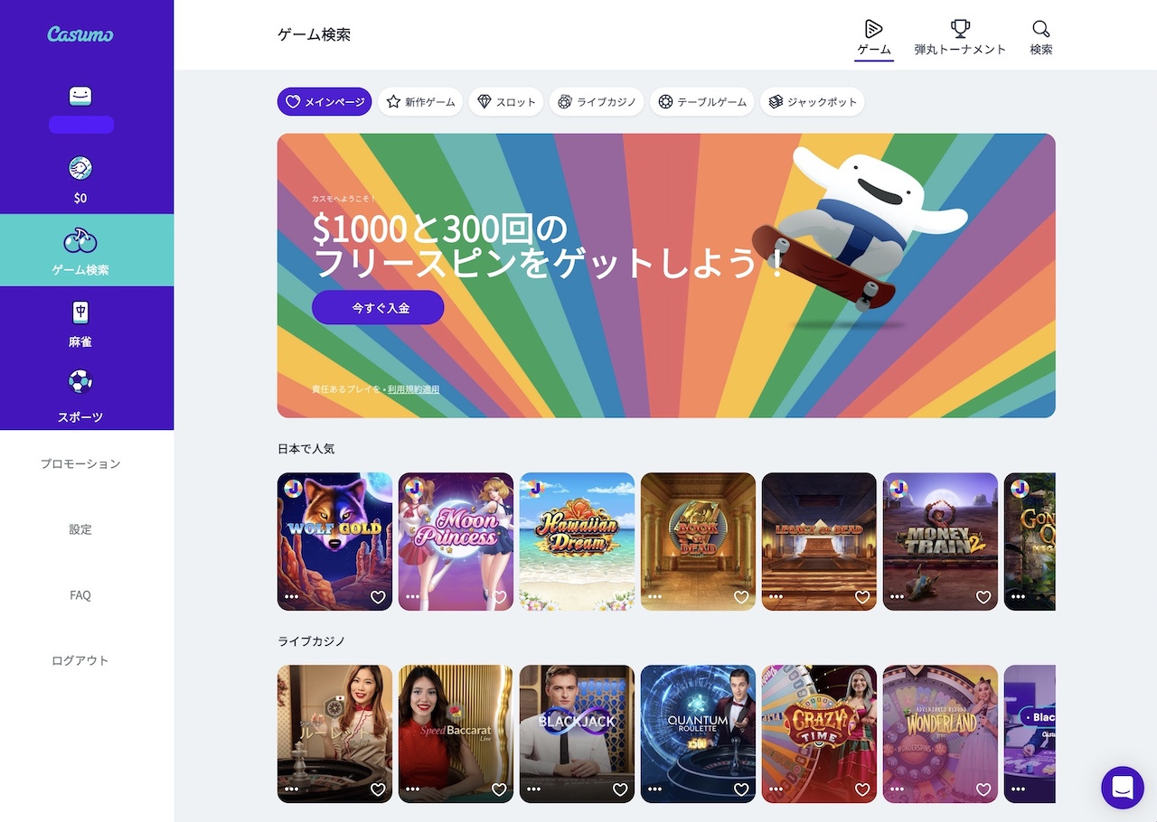Open the 利用規約適用 terms link
The height and width of the screenshot is (822, 1157).
(413, 388)
